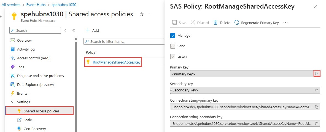Collapse the Settings section

click(x=12, y=102)
